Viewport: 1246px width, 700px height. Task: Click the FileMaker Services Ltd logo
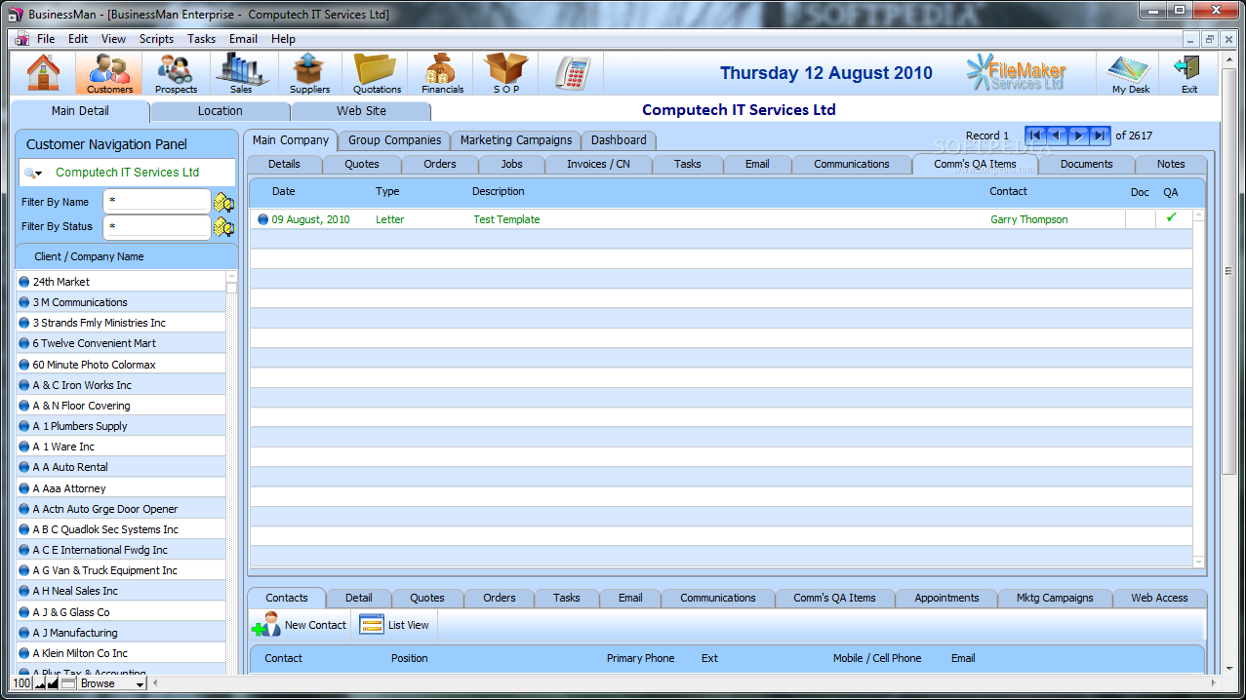coord(1016,73)
